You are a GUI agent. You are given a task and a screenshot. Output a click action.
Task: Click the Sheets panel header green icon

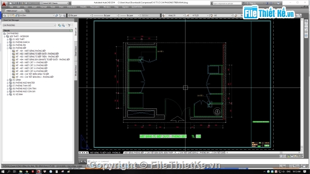(71, 30)
